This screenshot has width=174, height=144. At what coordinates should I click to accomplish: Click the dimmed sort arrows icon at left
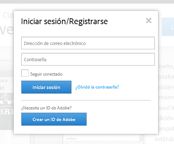point(3,88)
